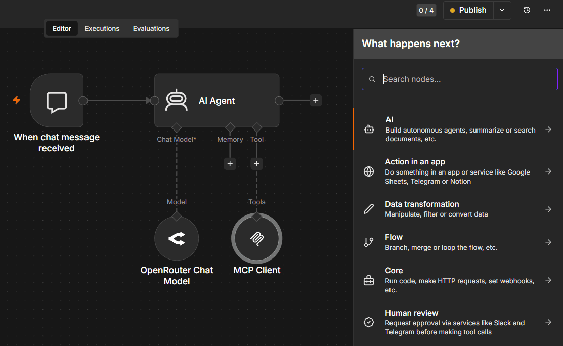Focus the Search nodes input field
The width and height of the screenshot is (563, 346).
pos(460,79)
